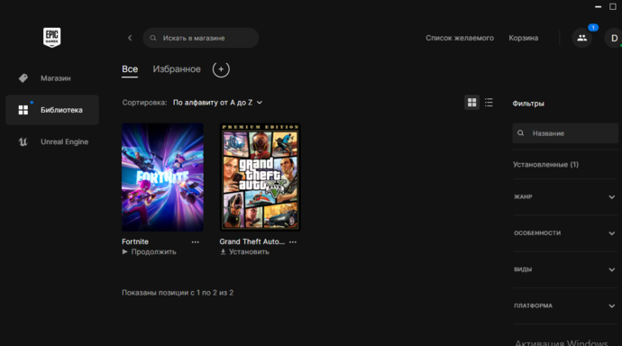The height and width of the screenshot is (346, 622).
Task: Minimize the Epic Games launcher window
Action: [x=599, y=6]
